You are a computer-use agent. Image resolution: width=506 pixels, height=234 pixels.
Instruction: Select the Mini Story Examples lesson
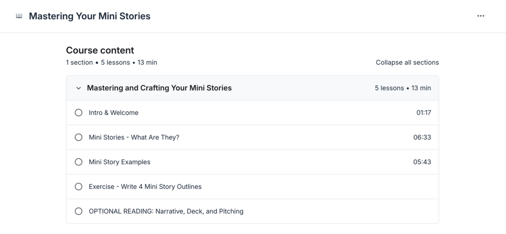click(x=119, y=162)
